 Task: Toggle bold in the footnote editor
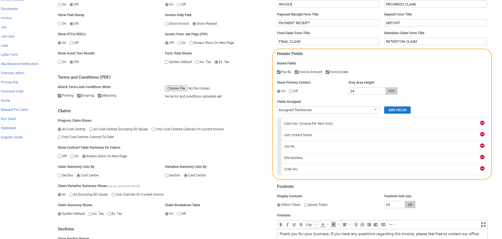281,225
